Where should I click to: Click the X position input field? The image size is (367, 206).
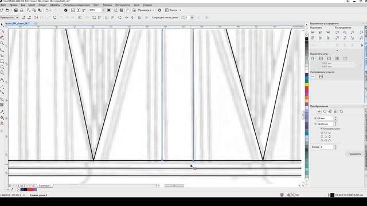coord(325,118)
